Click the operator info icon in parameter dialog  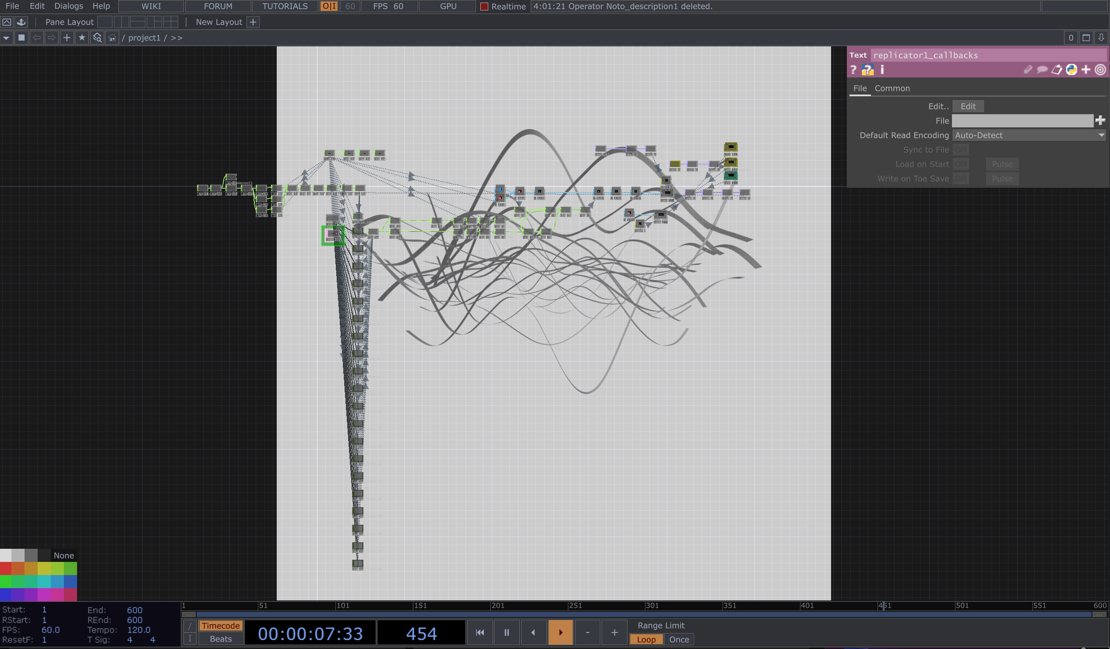click(x=882, y=70)
